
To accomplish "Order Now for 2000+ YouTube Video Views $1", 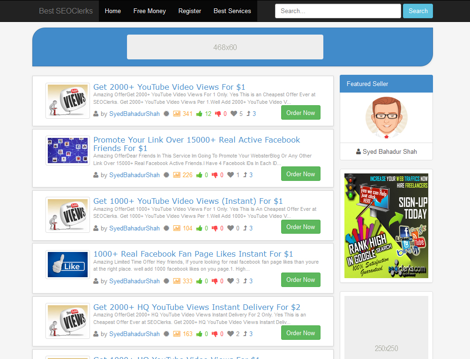I will click(x=301, y=113).
